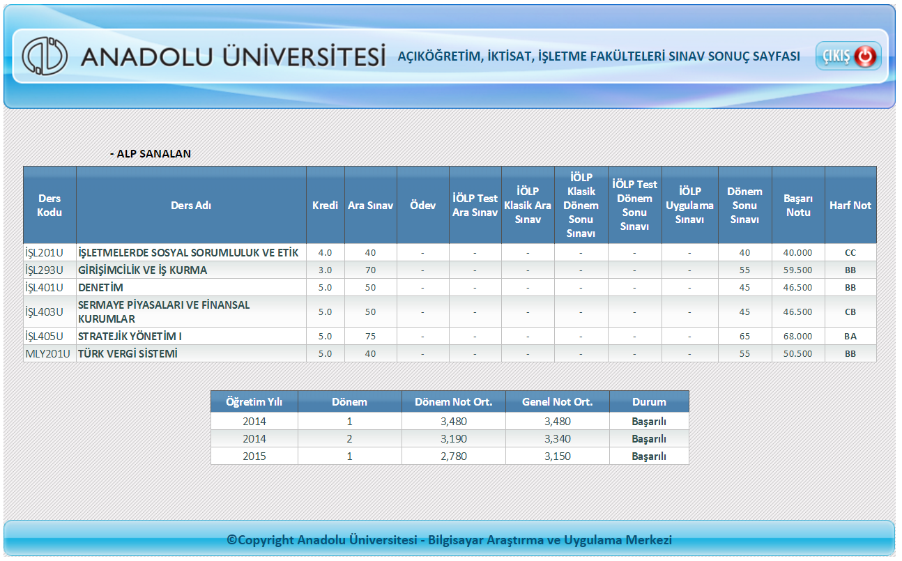Click the Başarı Notu column header
Viewport: 902px width, 561px height.
[798, 205]
